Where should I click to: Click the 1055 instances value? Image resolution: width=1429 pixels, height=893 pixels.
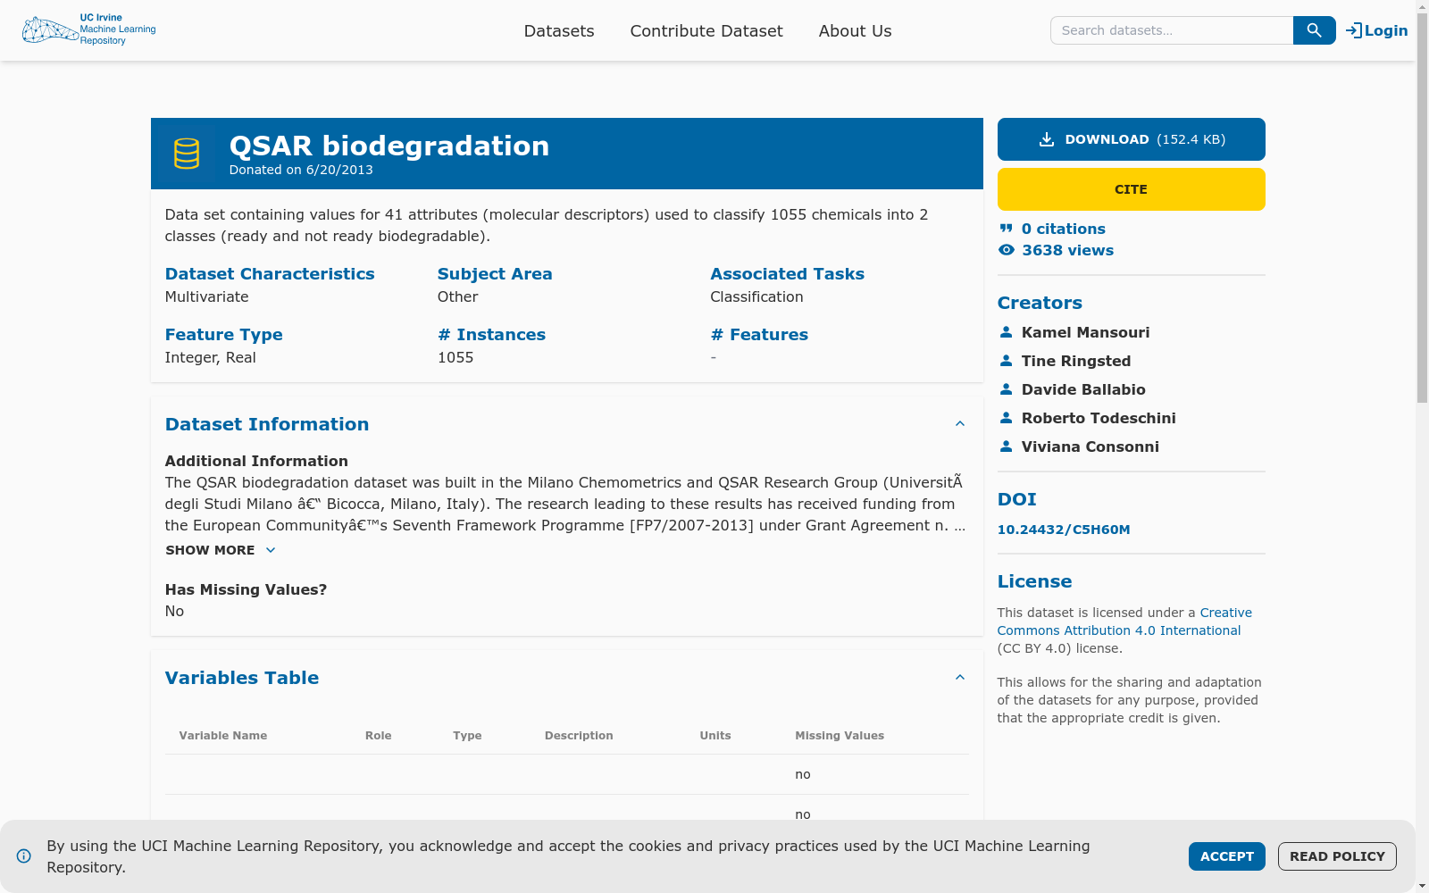(x=455, y=357)
